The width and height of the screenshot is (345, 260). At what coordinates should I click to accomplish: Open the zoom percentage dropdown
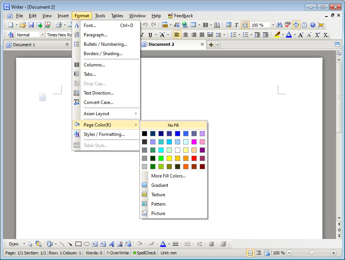[x=273, y=25]
